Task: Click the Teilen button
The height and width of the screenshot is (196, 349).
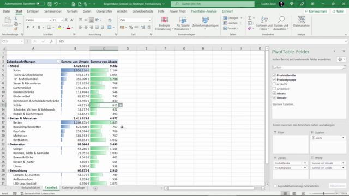Action: coord(338,11)
